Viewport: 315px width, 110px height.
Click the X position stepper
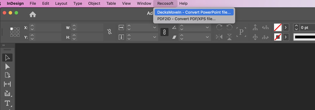(32, 27)
